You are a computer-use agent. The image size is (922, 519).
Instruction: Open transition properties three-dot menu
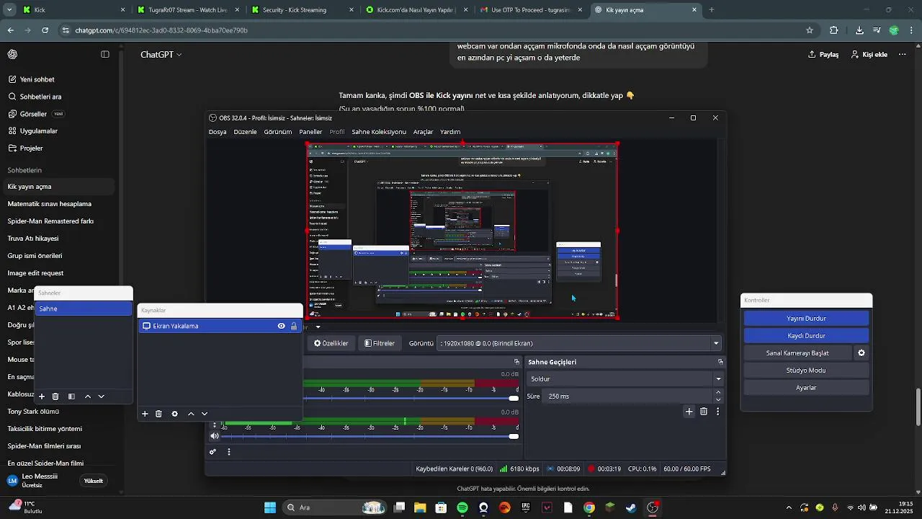tap(717, 412)
